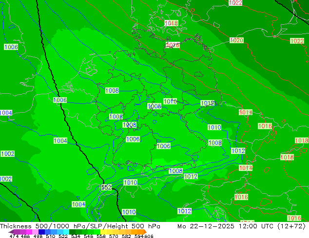Click the 'Thickness 500/1000 hPa/SLP/Height 500 hPa' title
The width and height of the screenshot is (309, 238).
click(80, 226)
